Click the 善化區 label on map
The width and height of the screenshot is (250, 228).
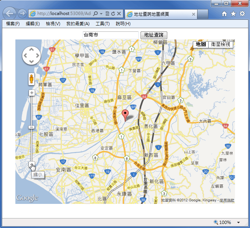click(x=151, y=126)
